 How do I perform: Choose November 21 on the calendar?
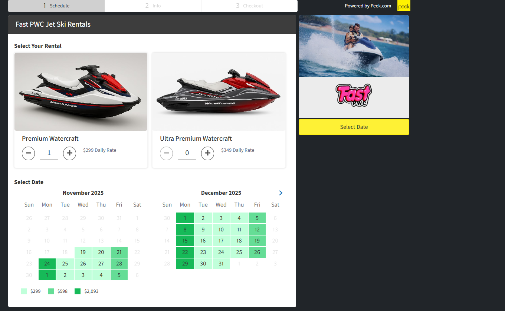(x=119, y=253)
